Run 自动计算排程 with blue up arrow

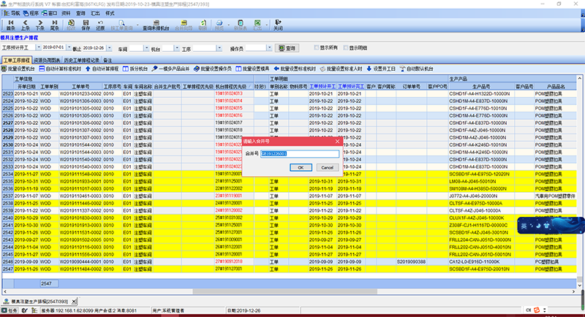click(102, 69)
